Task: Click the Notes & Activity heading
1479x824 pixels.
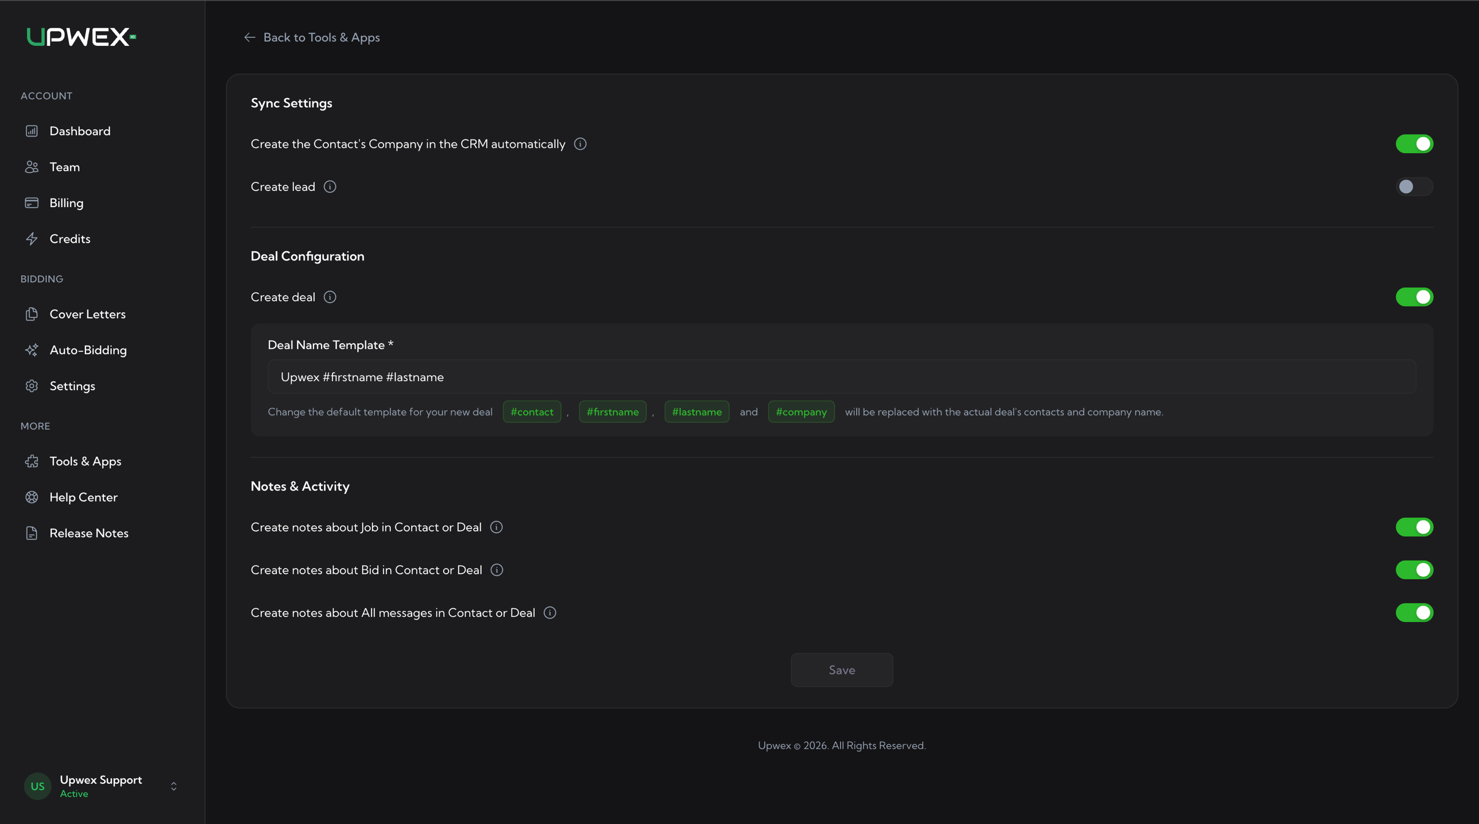Action: (x=300, y=486)
